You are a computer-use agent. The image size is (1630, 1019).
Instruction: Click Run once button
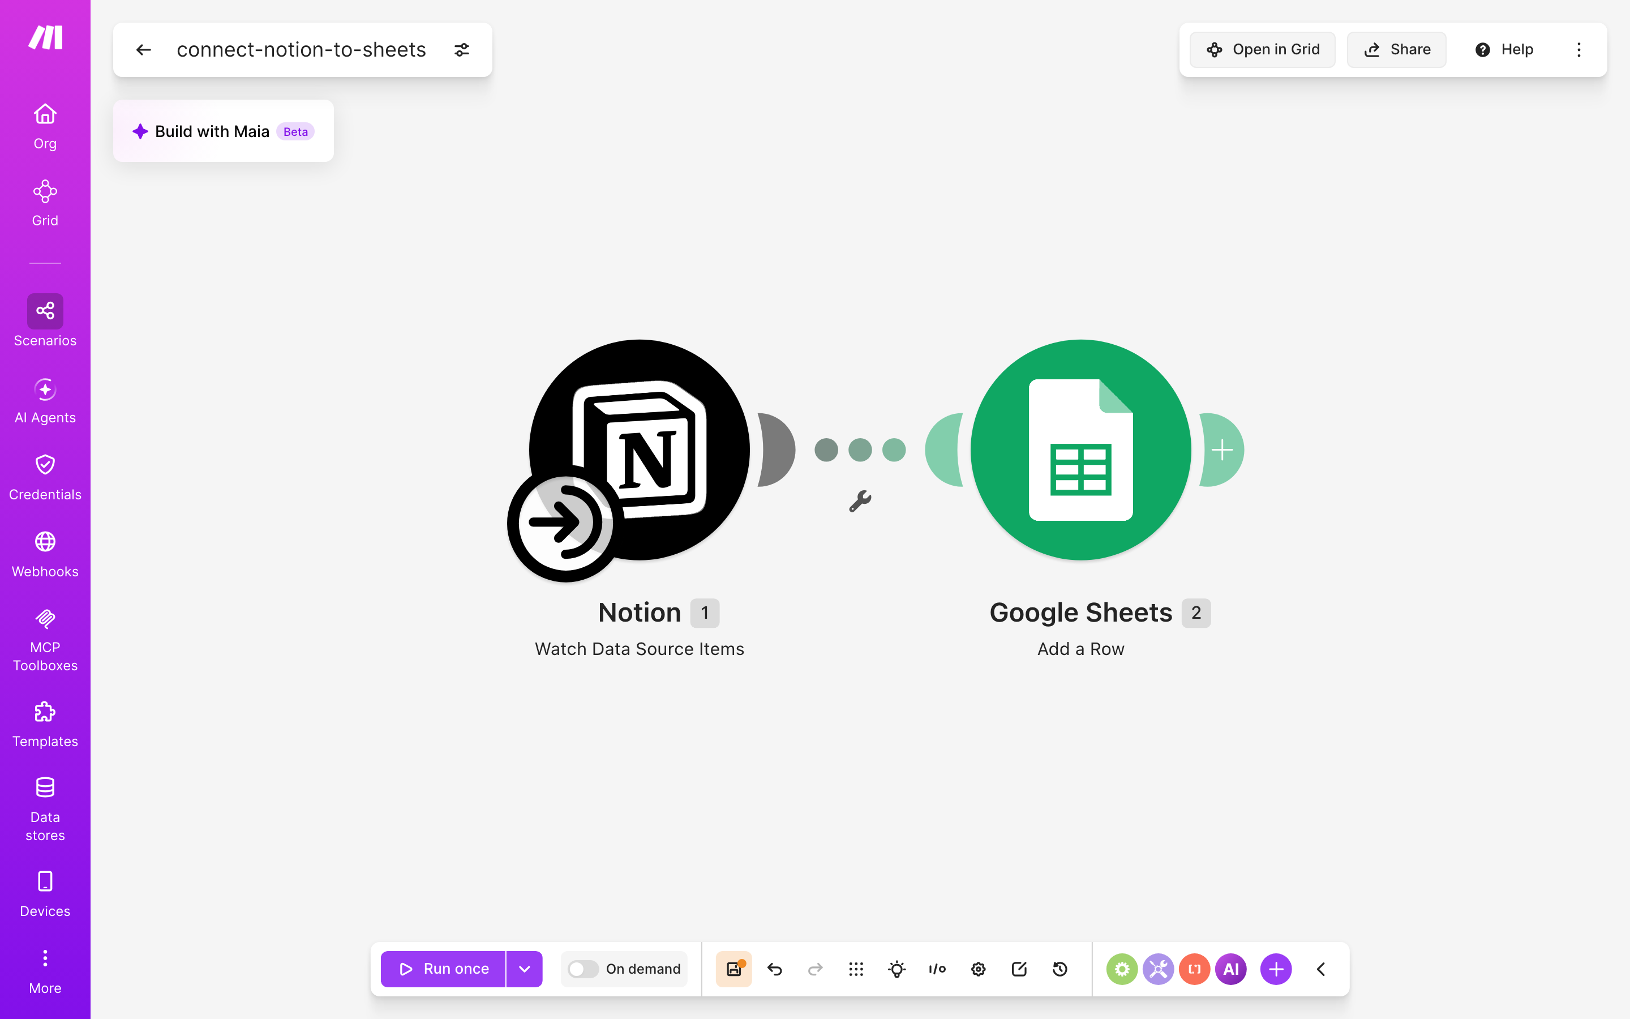click(x=443, y=969)
